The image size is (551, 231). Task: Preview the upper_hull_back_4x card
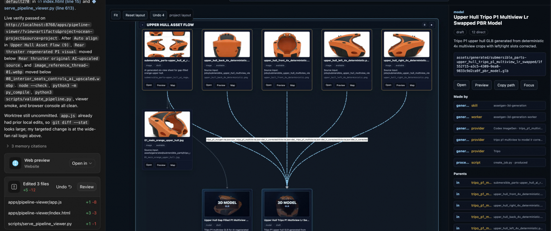[221, 85]
